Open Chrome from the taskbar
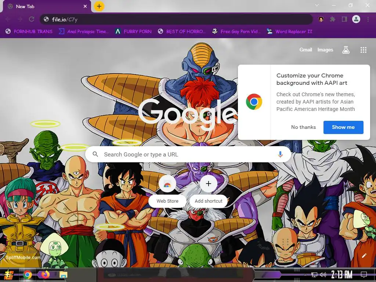The image size is (376, 282). [x=27, y=275]
